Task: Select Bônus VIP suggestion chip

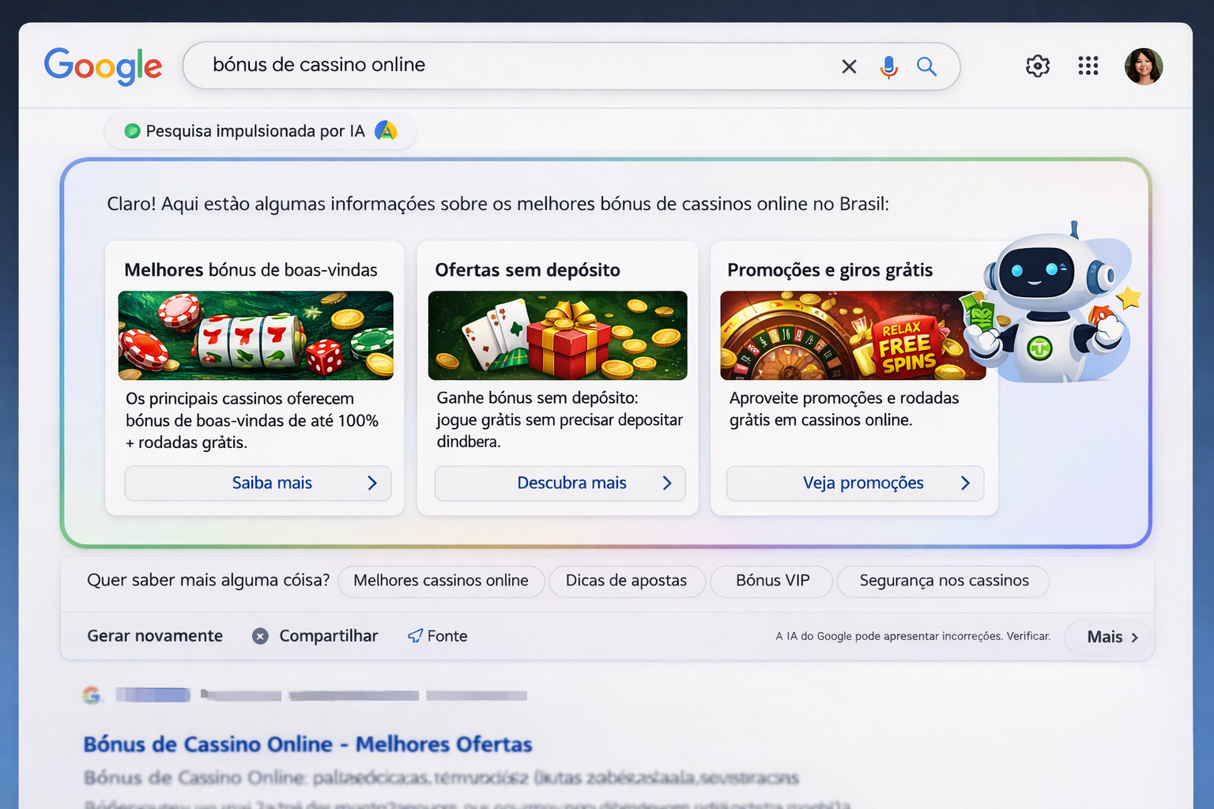Action: coord(772,581)
